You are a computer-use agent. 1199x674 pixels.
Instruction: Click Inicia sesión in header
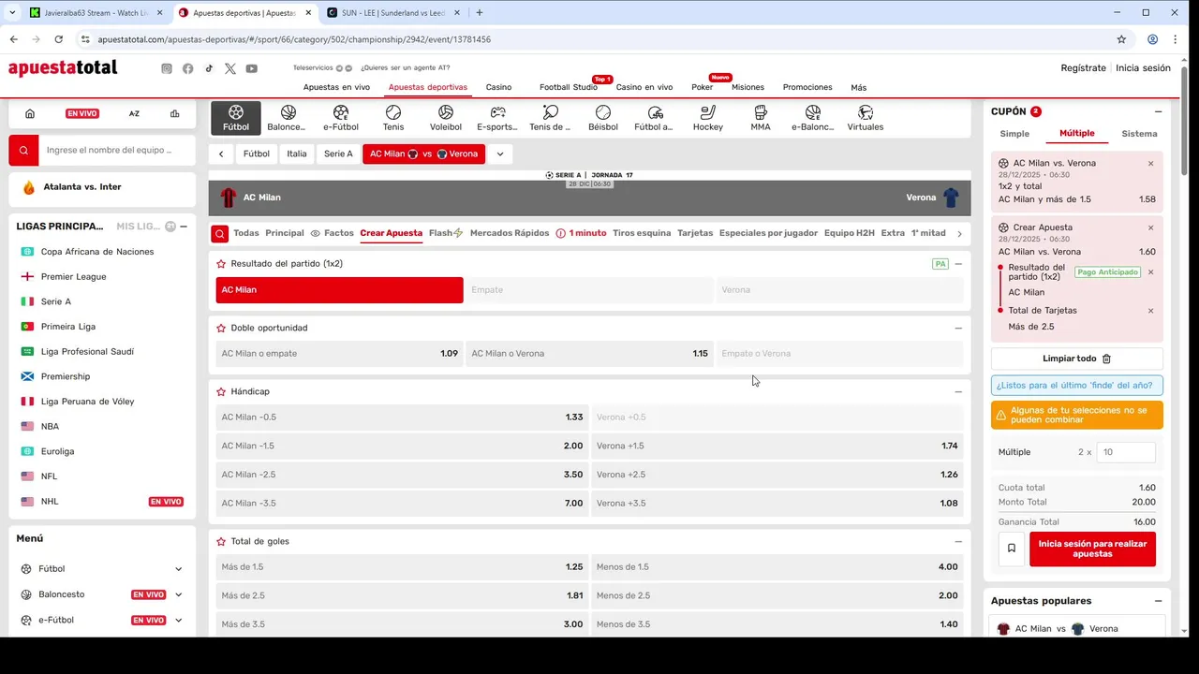(1143, 68)
